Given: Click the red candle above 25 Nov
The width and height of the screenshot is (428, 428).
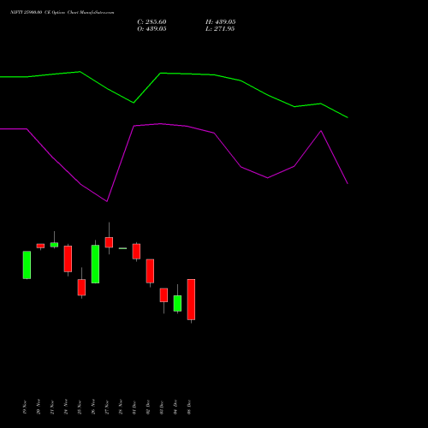Looking at the screenshot, I should pos(81,288).
